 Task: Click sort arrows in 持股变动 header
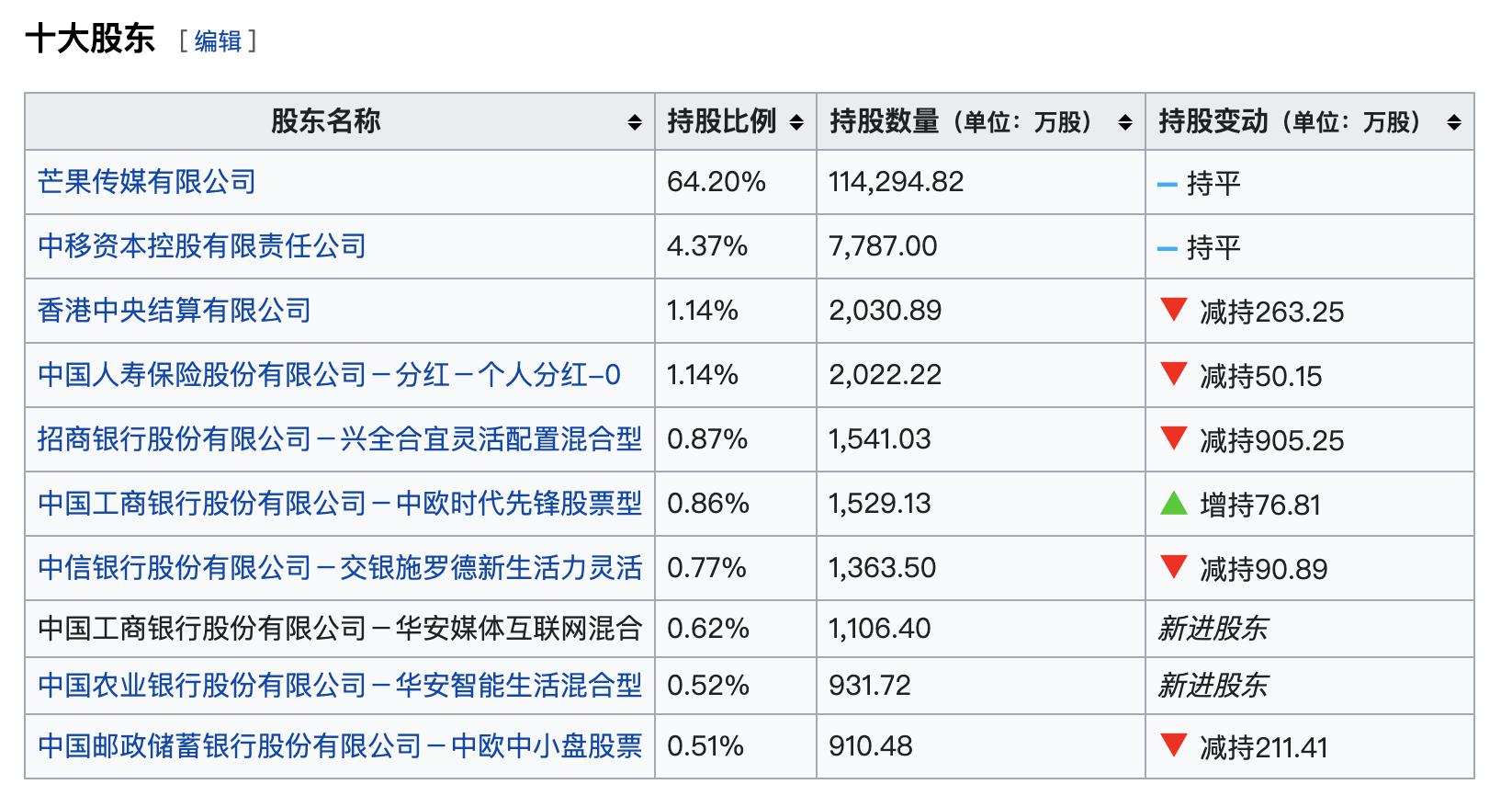pyautogui.click(x=1454, y=122)
